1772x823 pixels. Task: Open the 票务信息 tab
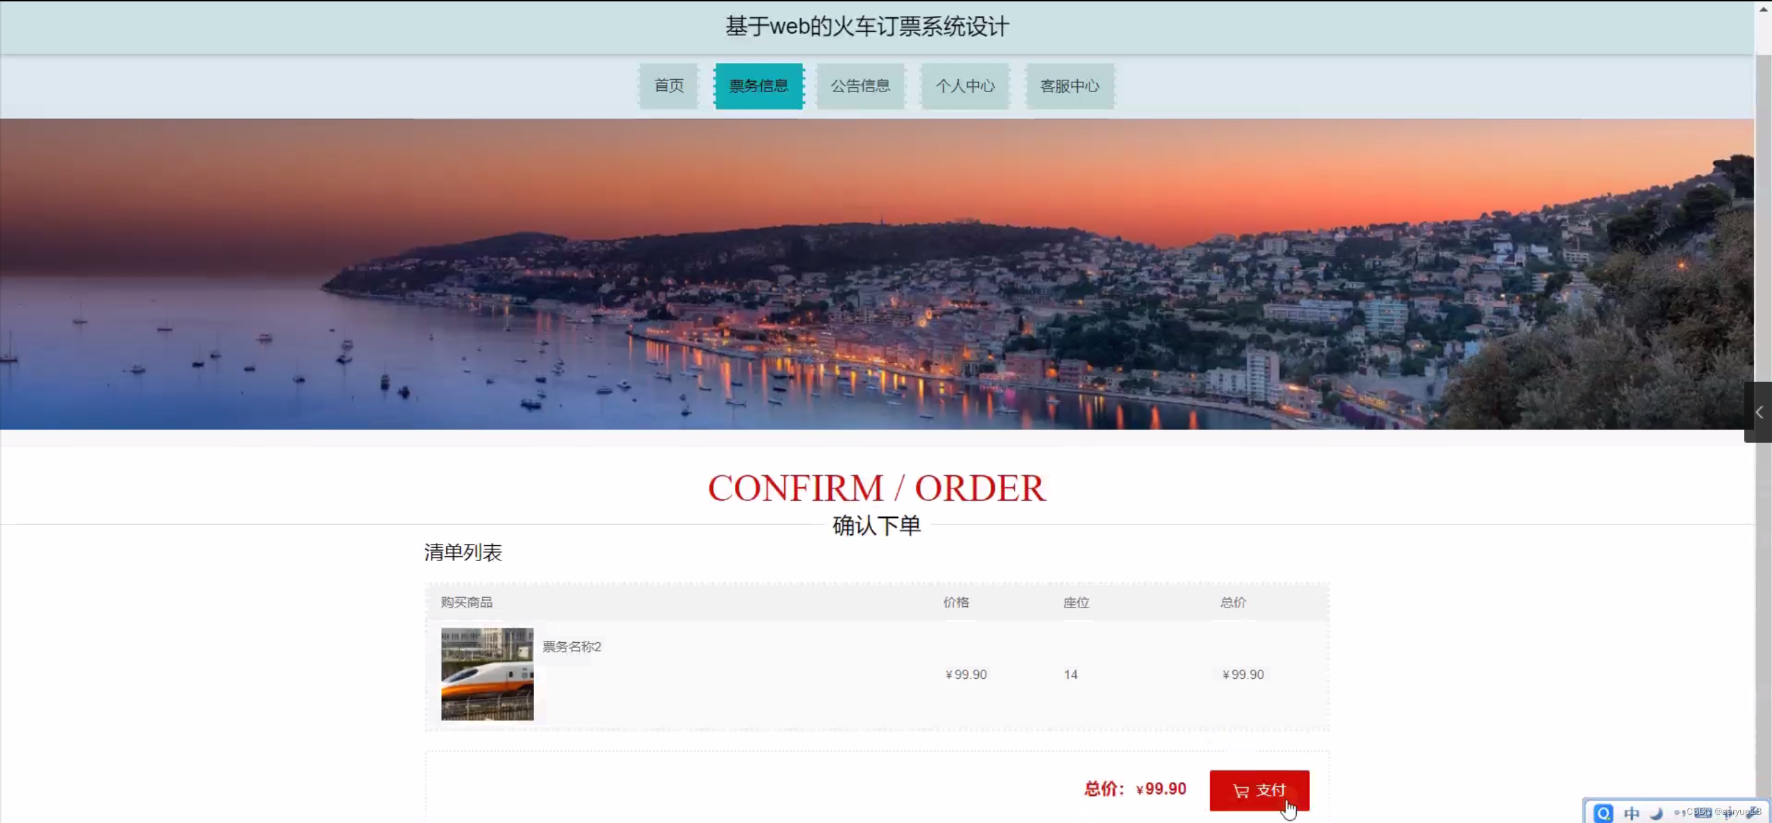pos(759,86)
